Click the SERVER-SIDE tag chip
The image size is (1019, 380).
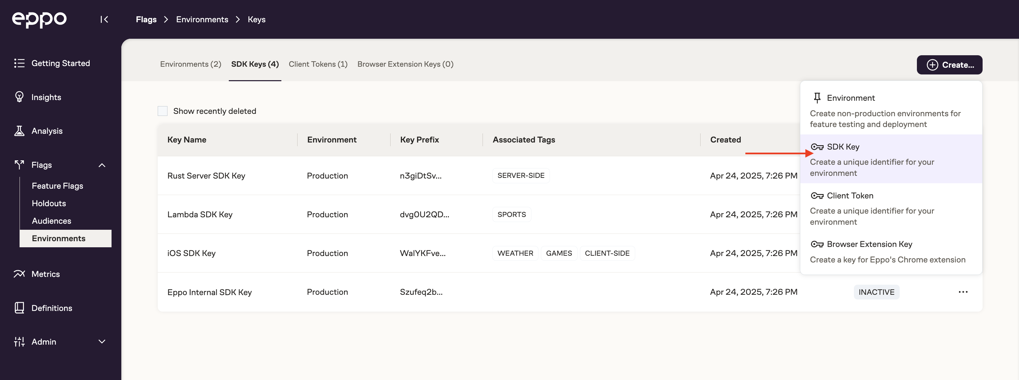pyautogui.click(x=521, y=175)
